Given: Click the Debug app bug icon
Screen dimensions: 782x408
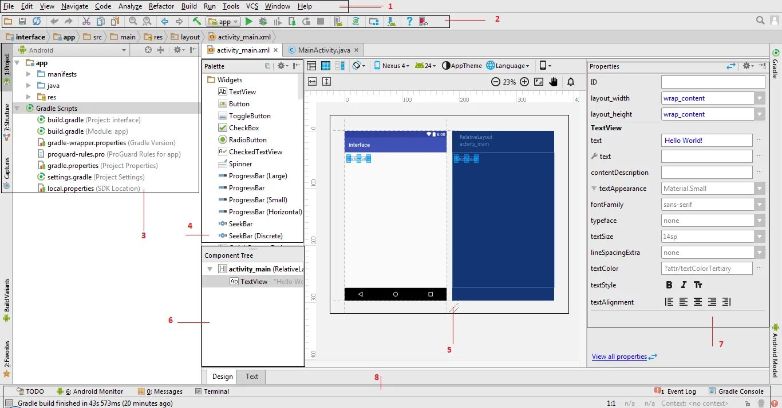Looking at the screenshot, I should (263, 22).
